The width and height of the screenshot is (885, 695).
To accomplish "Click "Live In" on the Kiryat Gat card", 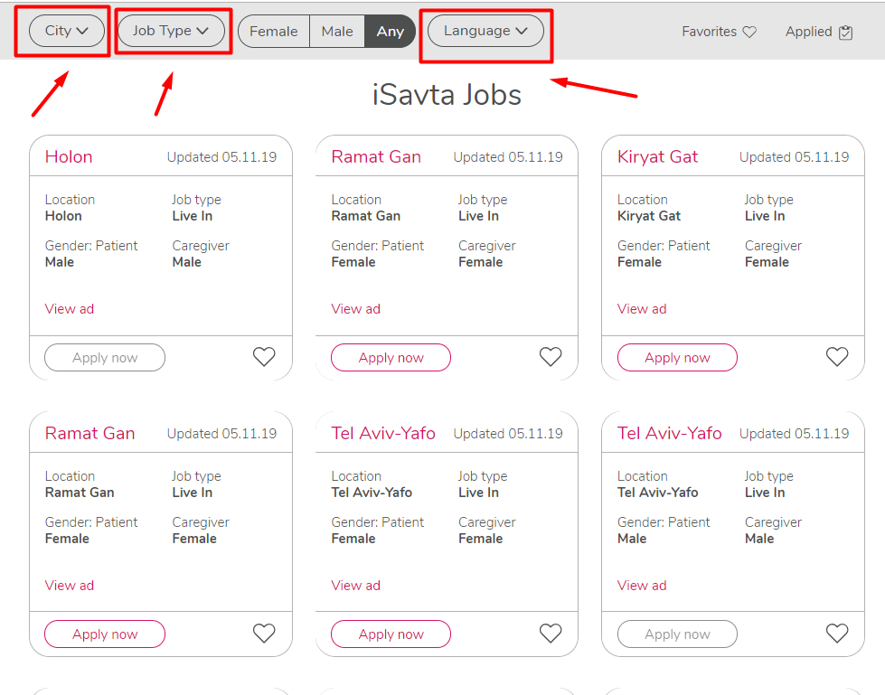I will pos(765,216).
